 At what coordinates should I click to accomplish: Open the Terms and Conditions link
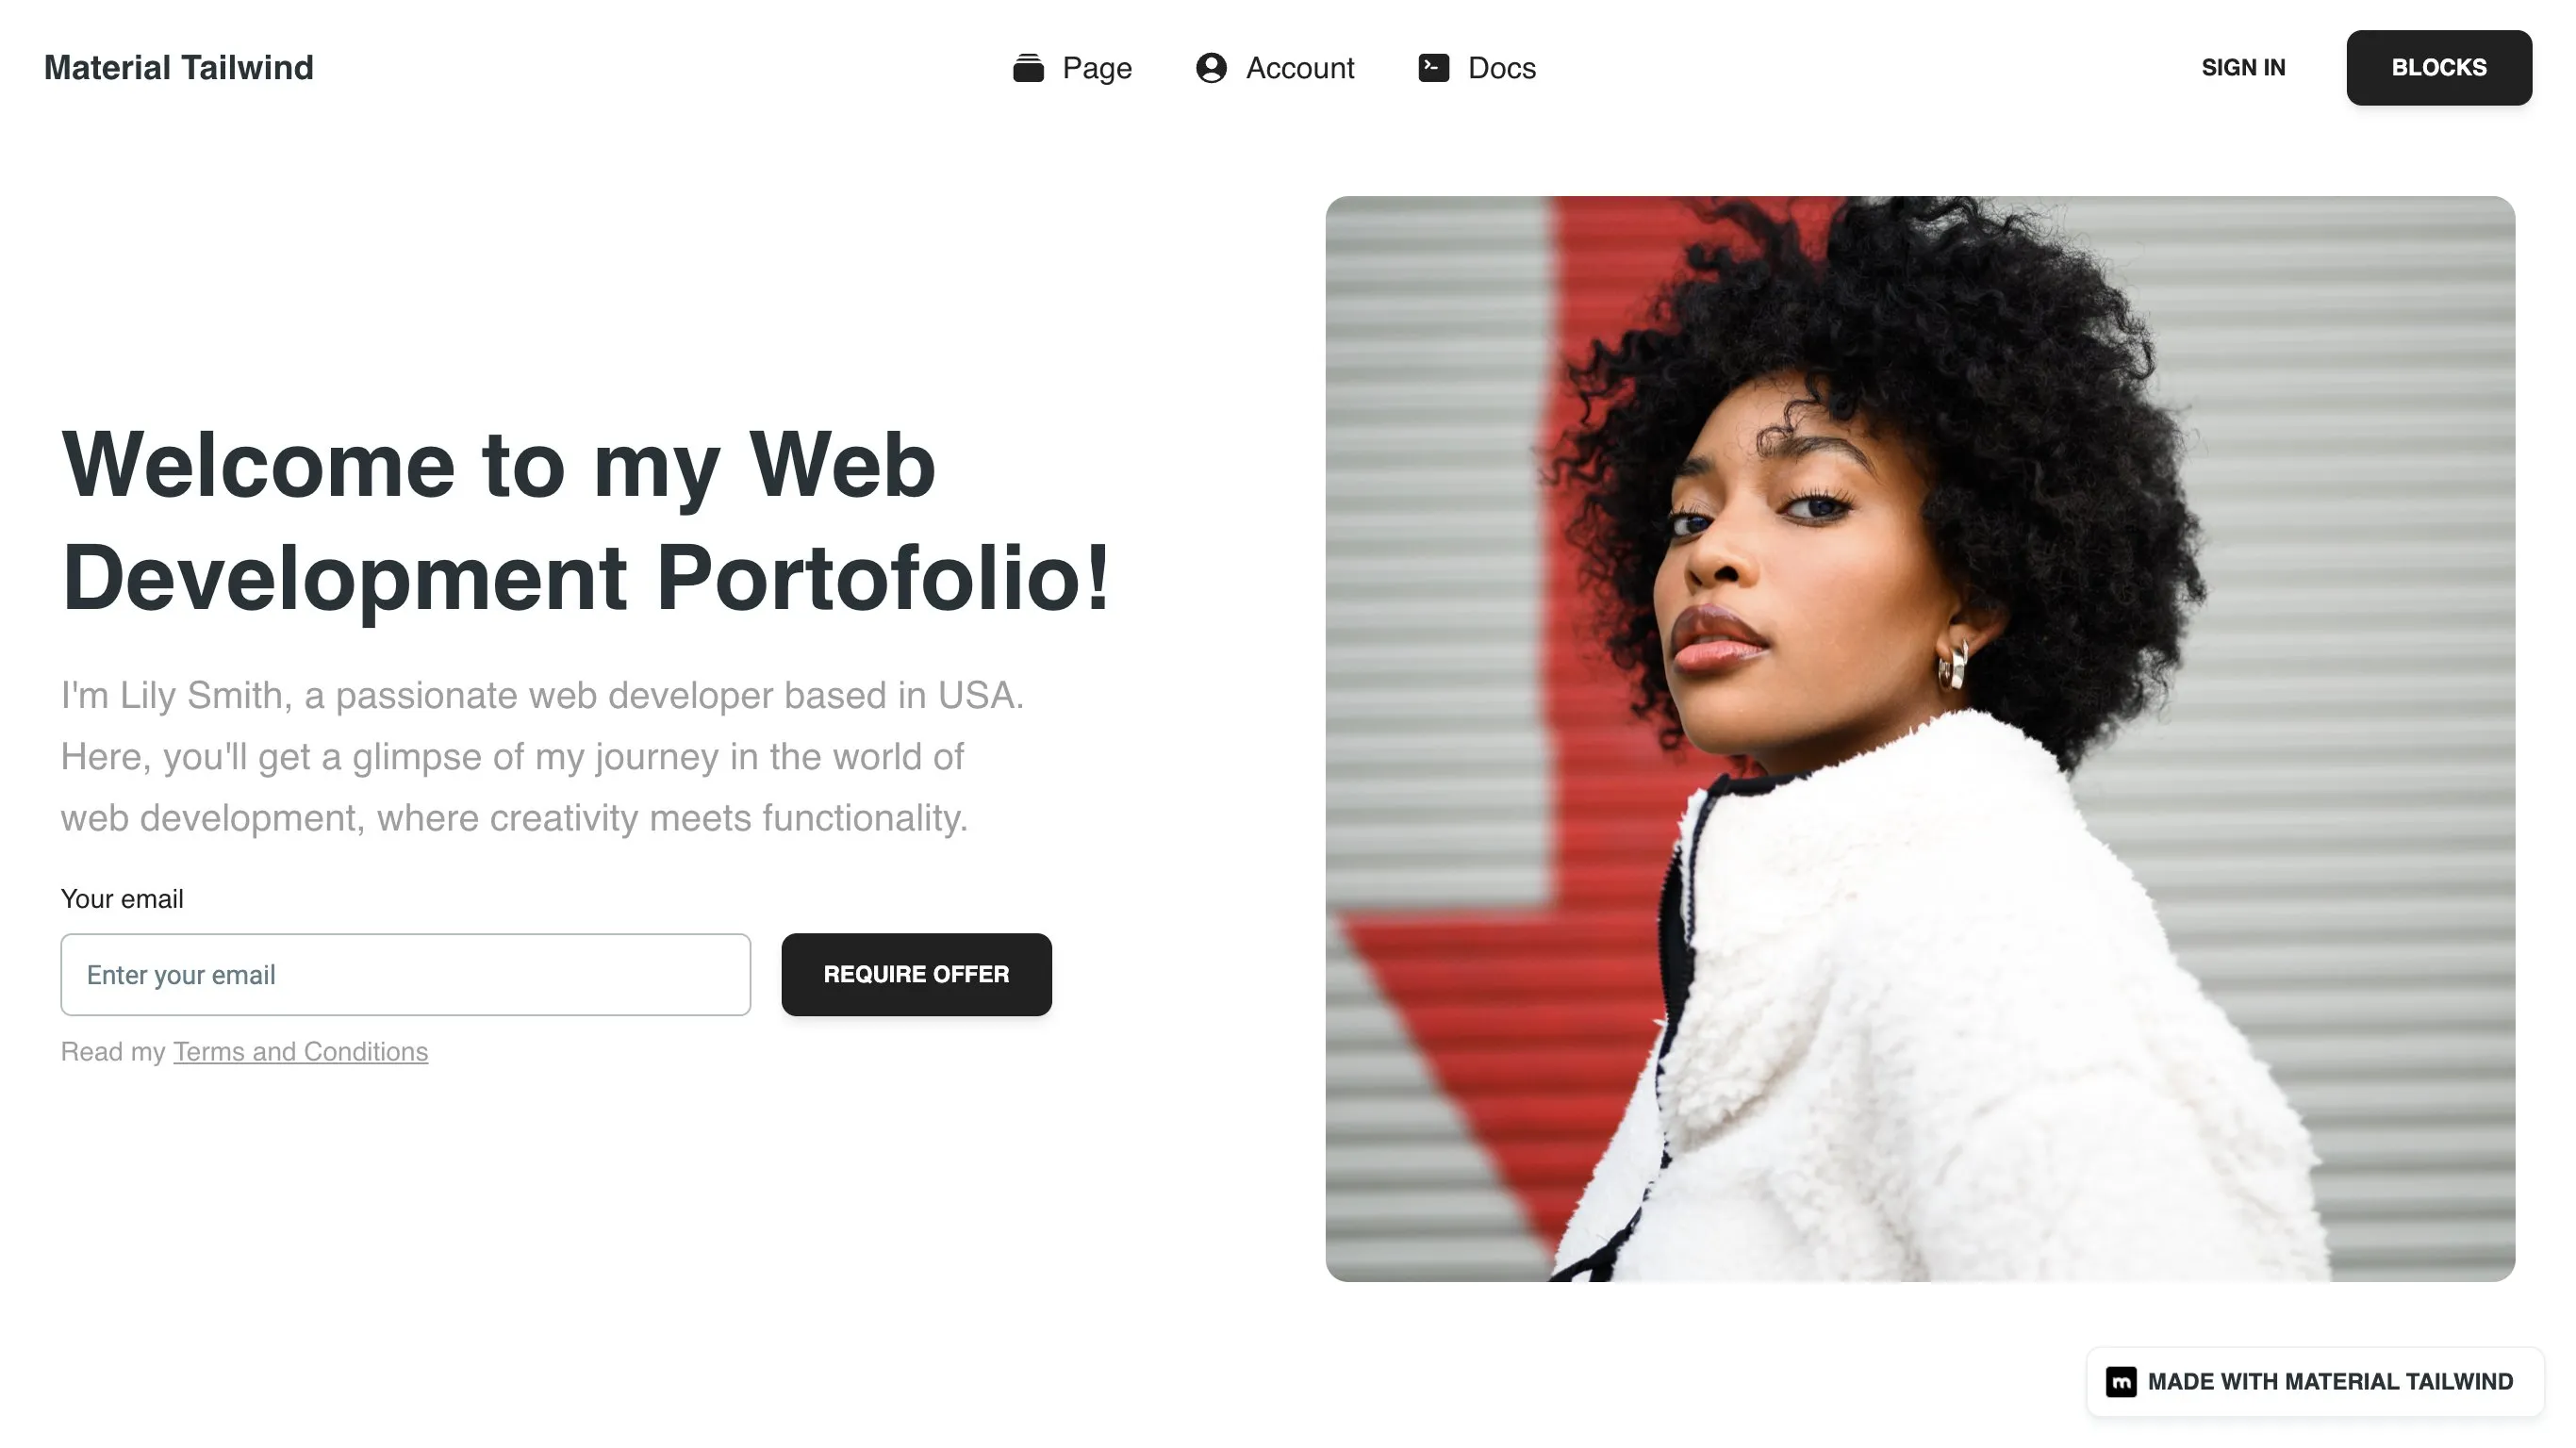pyautogui.click(x=300, y=1052)
